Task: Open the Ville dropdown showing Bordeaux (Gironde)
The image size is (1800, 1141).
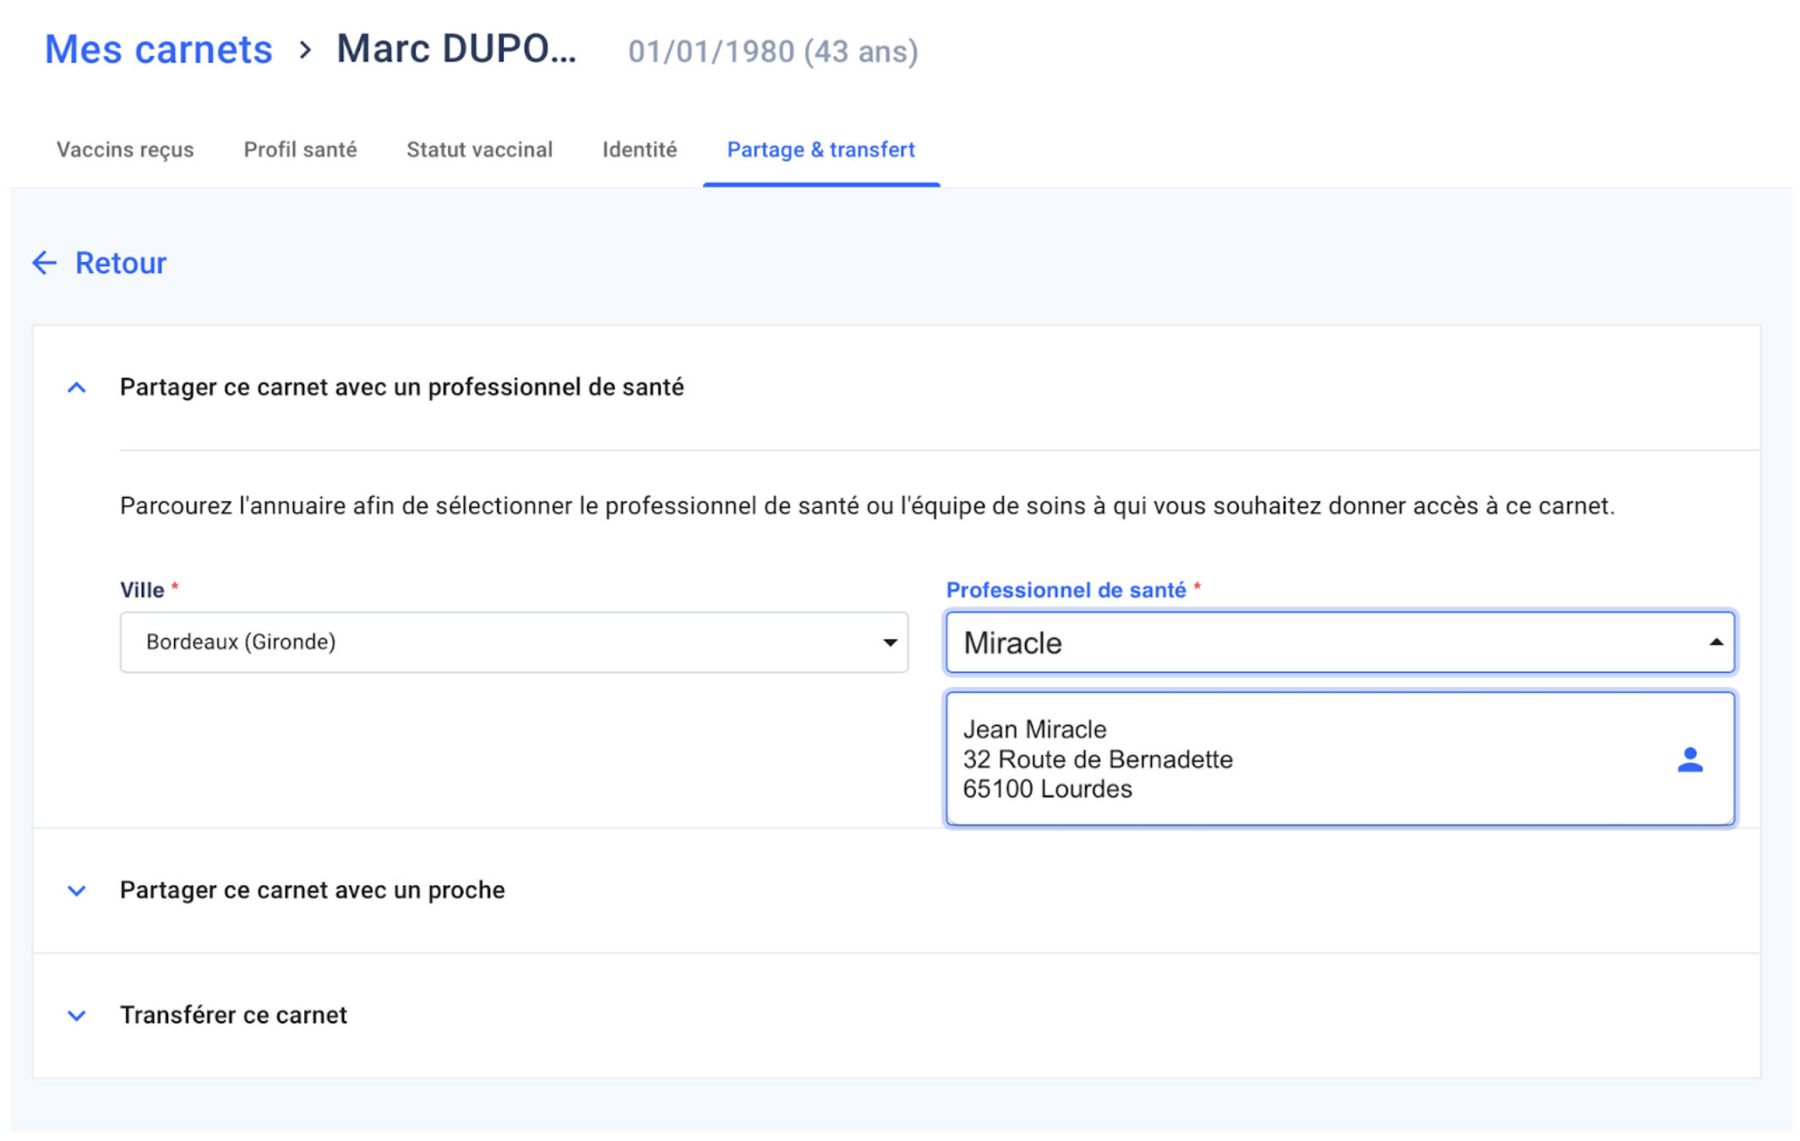Action: (514, 642)
